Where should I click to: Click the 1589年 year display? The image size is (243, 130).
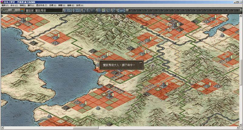pos(6,11)
